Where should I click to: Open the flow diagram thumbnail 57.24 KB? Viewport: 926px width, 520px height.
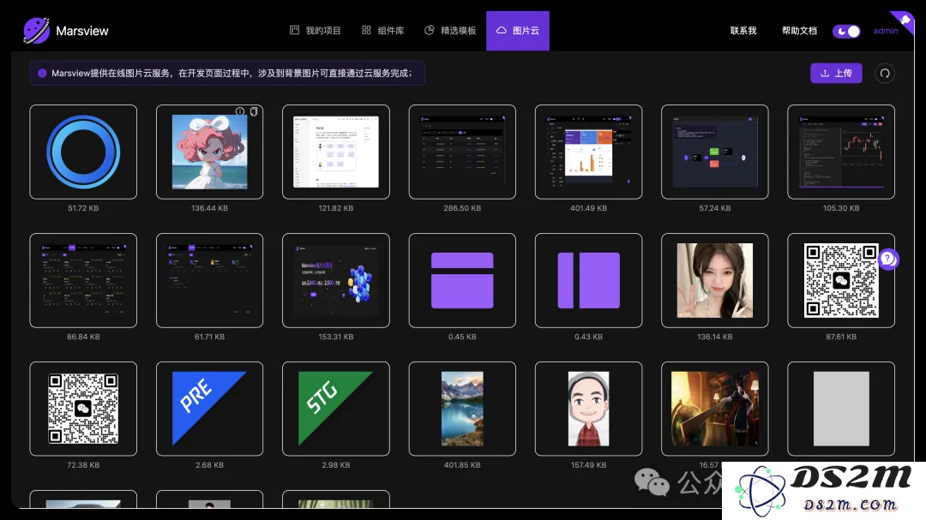[715, 152]
